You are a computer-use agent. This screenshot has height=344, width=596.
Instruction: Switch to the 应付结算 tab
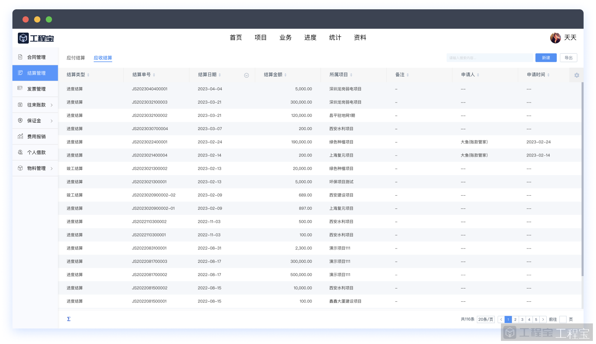76,58
